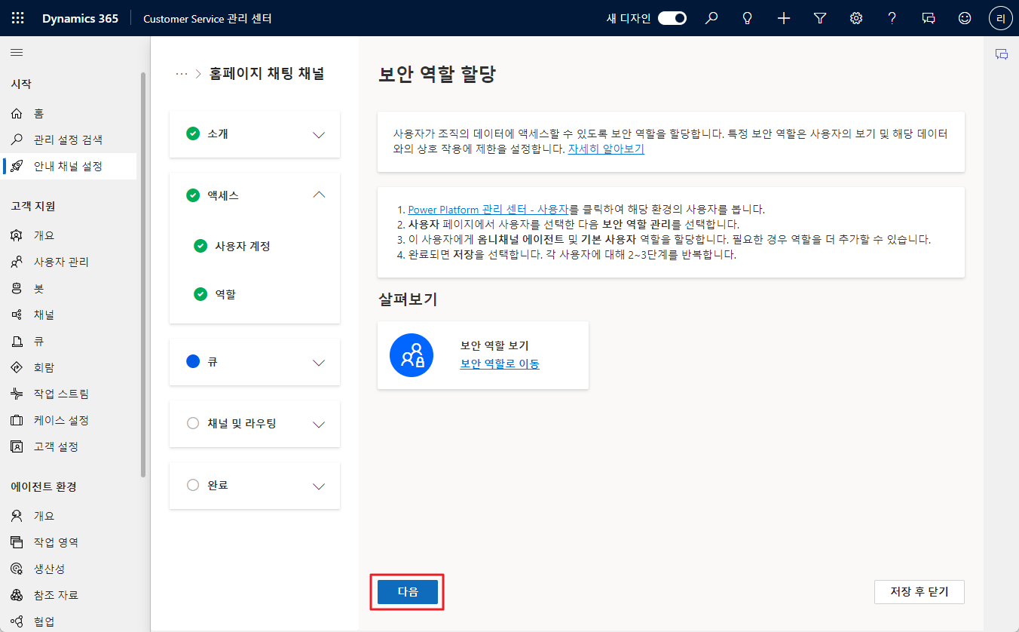Open 자세히 알아보기 link
This screenshot has height=632, width=1019.
pos(606,149)
